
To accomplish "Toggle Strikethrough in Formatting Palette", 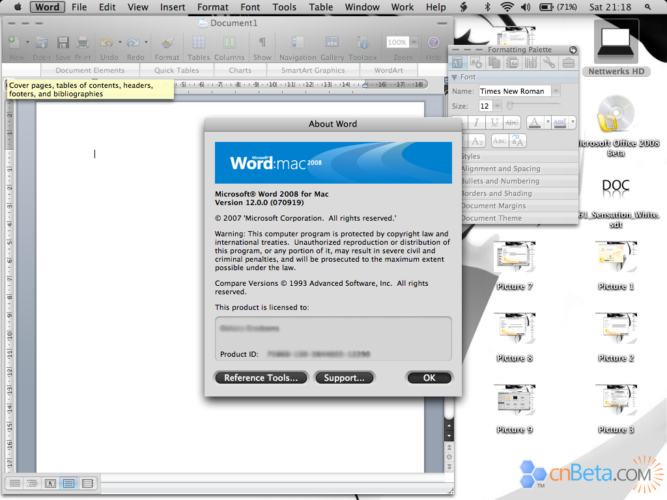I will [x=512, y=122].
